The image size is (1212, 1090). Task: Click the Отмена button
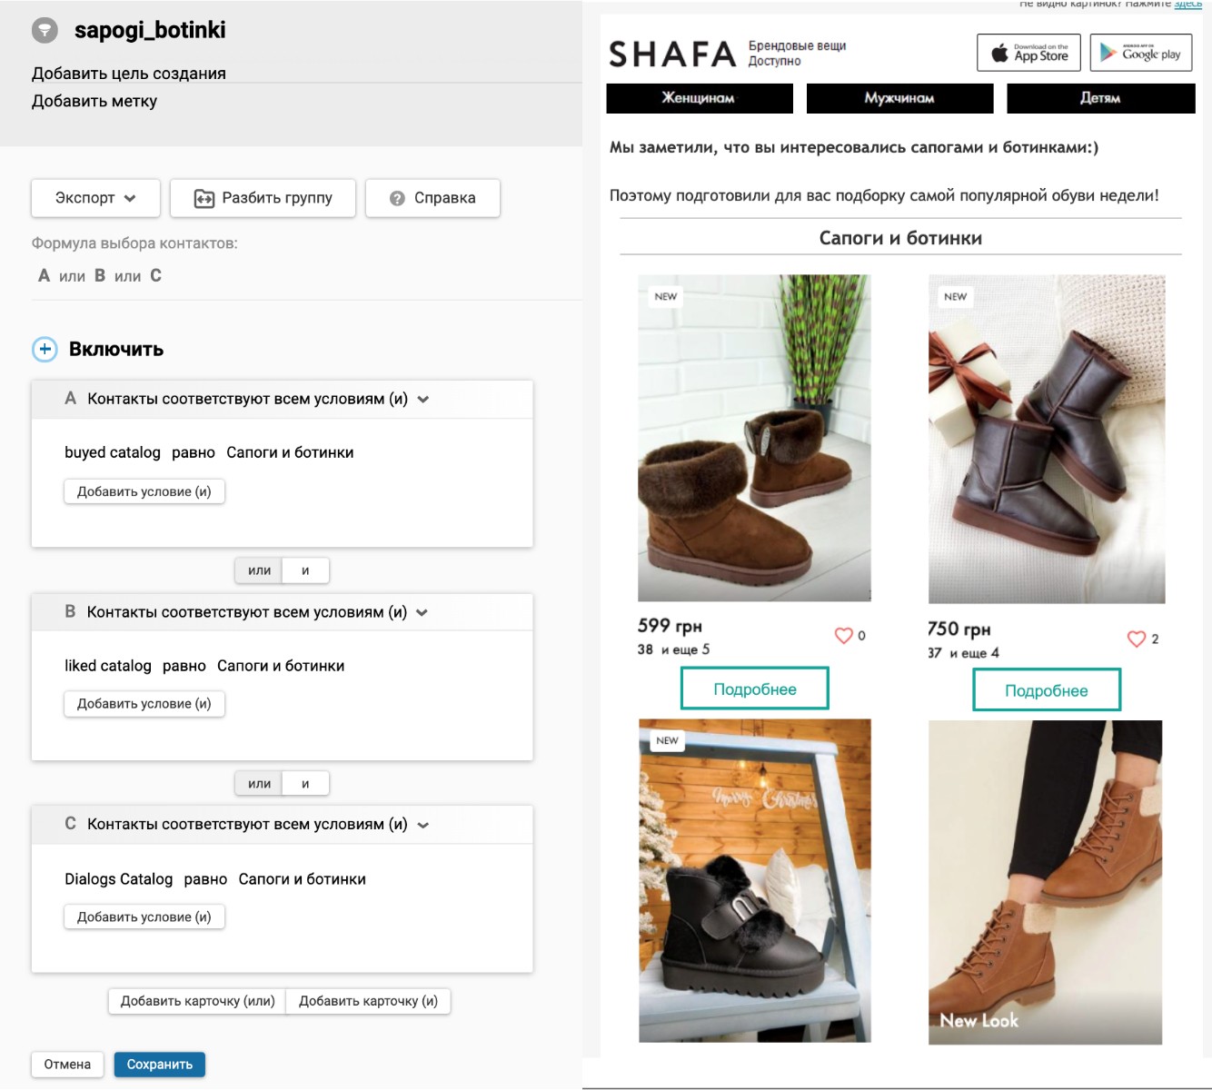point(67,1065)
